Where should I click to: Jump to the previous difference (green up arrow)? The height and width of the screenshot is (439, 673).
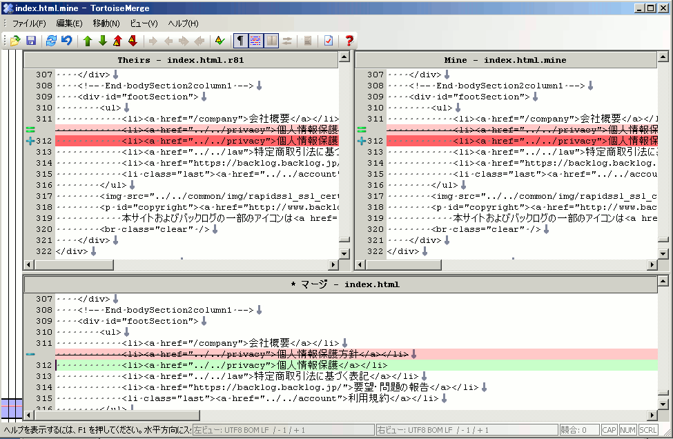pyautogui.click(x=88, y=41)
